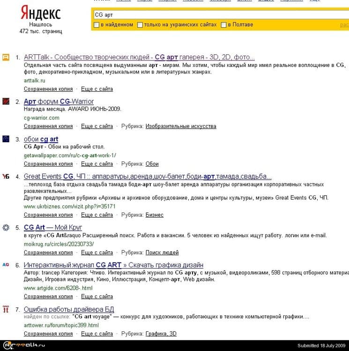The image size is (349, 351).
Task: Click the gear favicon beside the Мой Круг result
Action: pos(6,227)
